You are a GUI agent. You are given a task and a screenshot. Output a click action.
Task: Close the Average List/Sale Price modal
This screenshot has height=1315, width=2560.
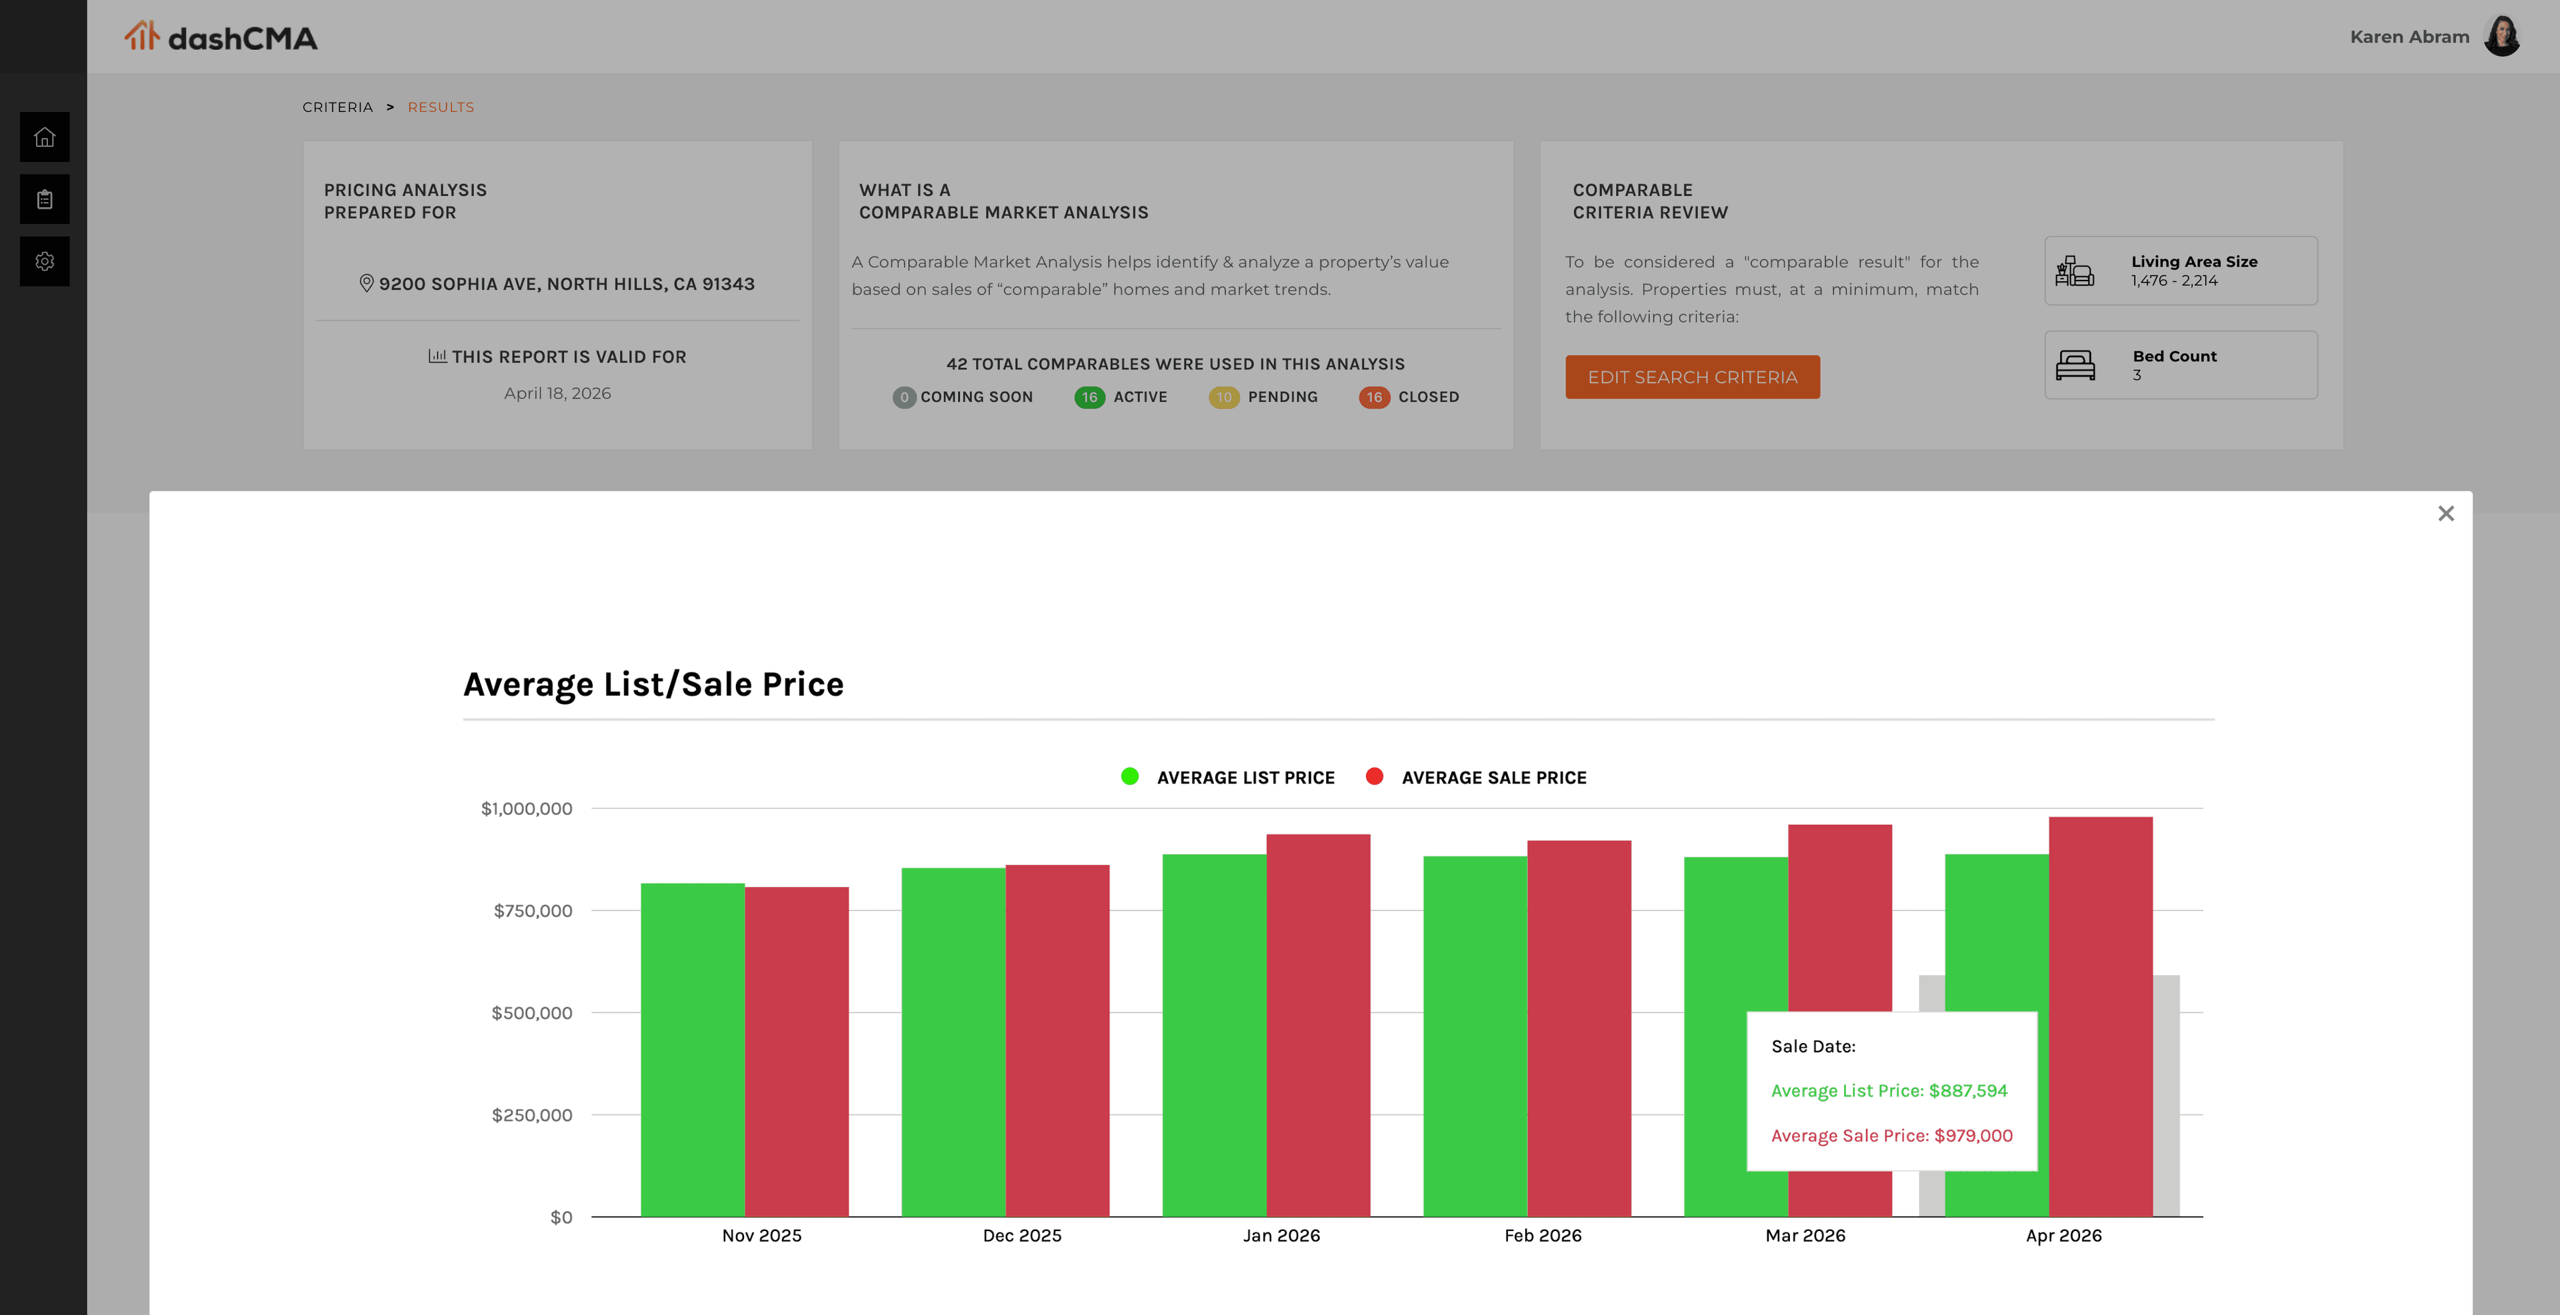coord(2446,513)
